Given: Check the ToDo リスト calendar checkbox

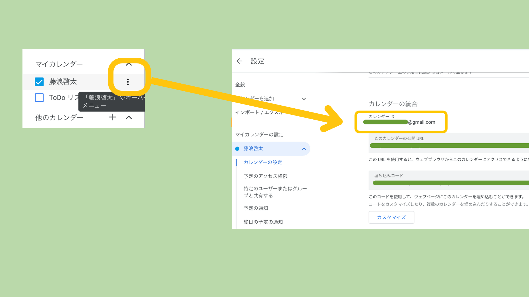Looking at the screenshot, I should click(39, 98).
